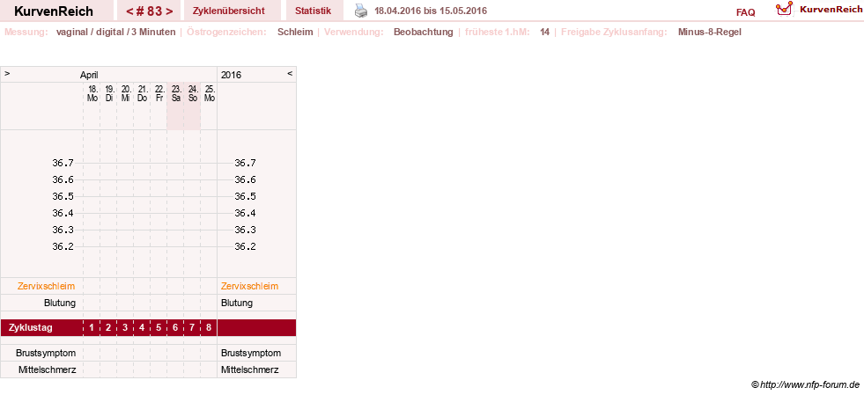Click the left orange Zervixschleim label
864x395 pixels.
[x=47, y=286]
